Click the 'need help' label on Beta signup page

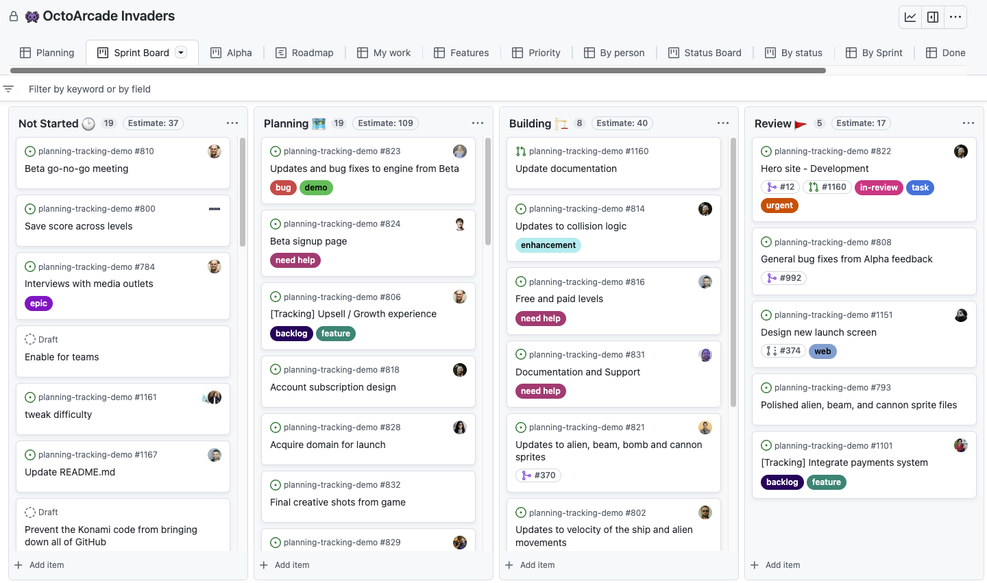tap(295, 260)
